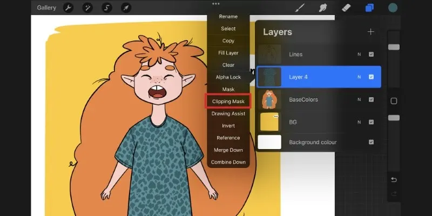Choose Combine Down option
Screen dimensions: 432x216
tap(228, 162)
